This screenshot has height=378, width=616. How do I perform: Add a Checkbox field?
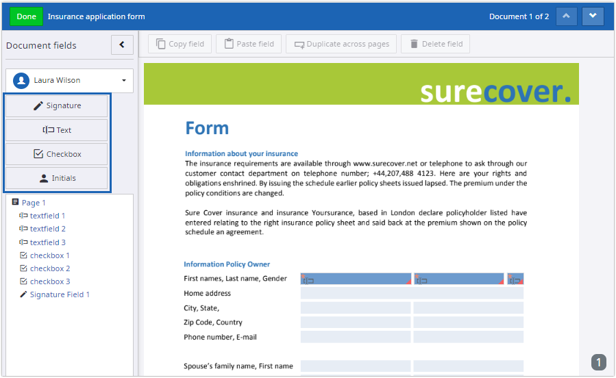[57, 154]
